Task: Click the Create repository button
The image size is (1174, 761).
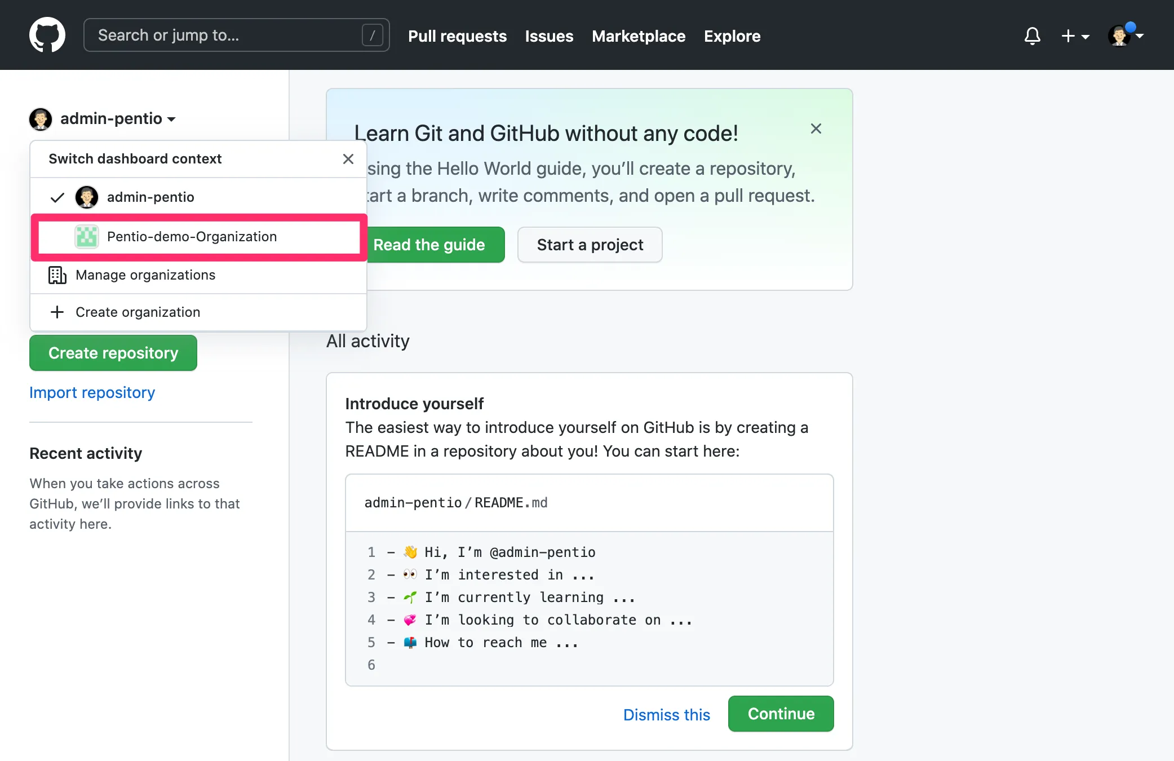Action: coord(113,353)
